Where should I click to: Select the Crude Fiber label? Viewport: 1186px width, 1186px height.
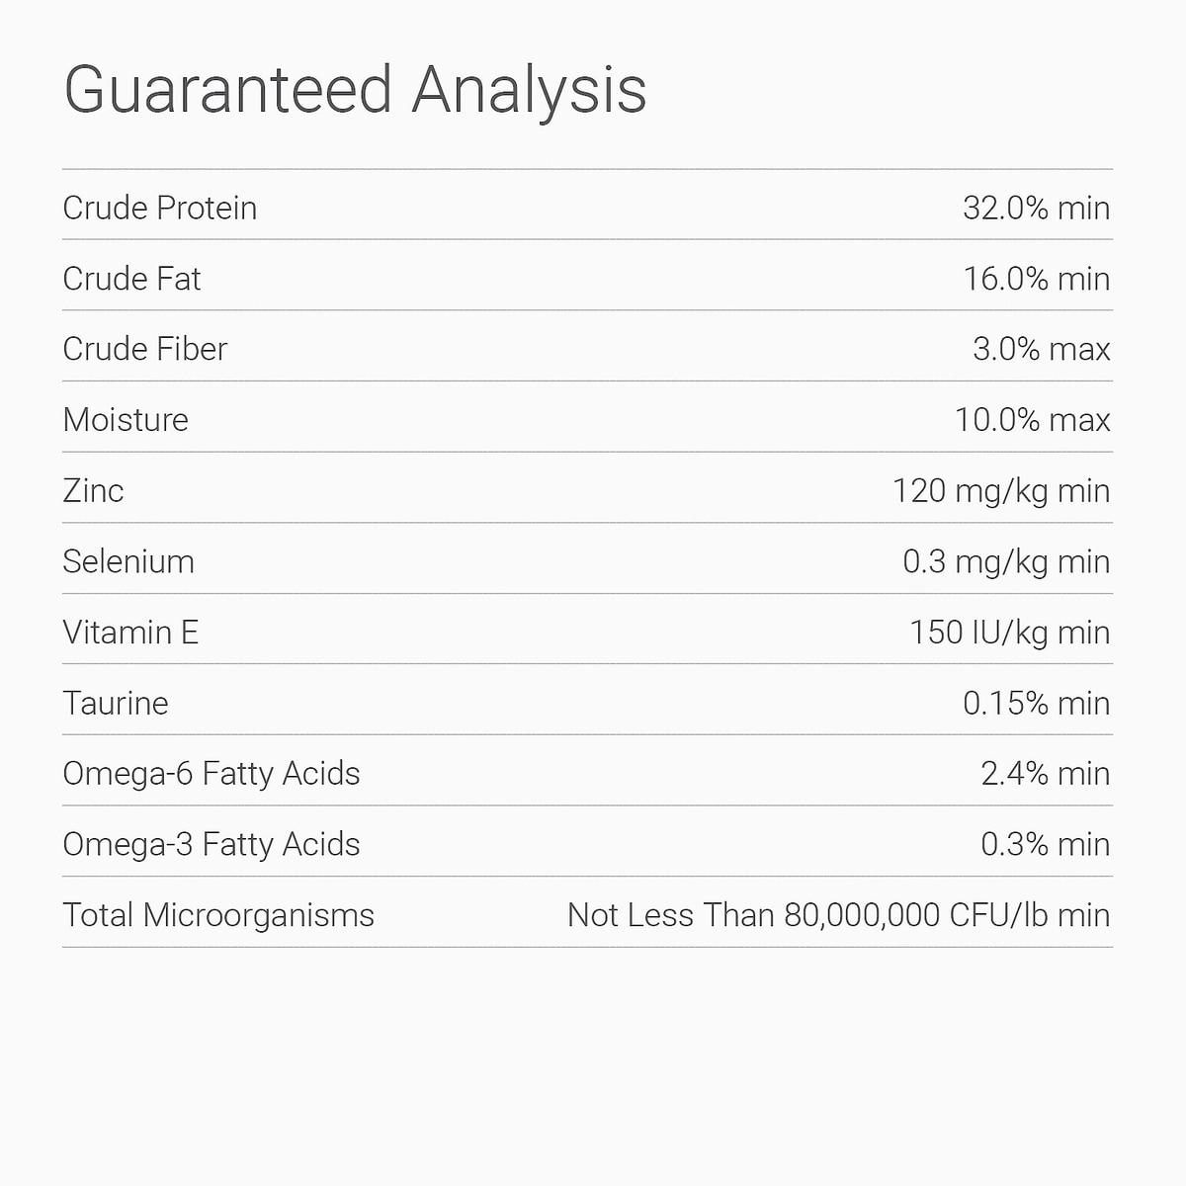click(x=145, y=349)
